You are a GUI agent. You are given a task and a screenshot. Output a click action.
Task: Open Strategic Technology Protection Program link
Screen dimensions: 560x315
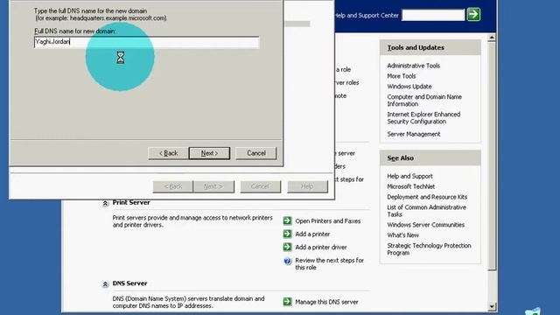click(429, 249)
